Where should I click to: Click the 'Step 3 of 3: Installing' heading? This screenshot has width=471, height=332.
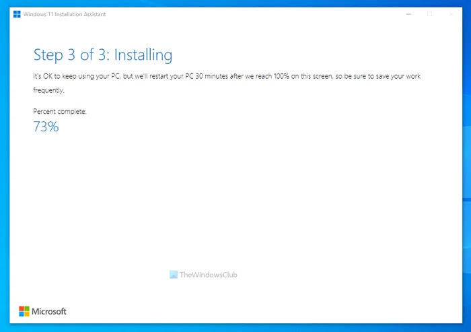click(x=103, y=55)
